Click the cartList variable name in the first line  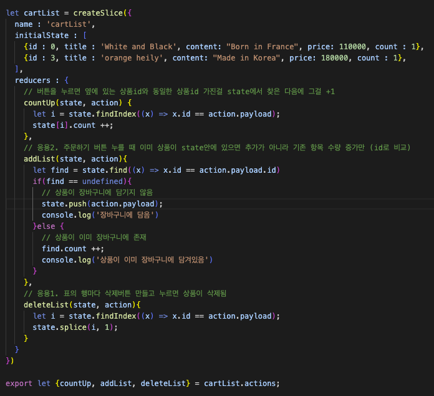click(x=42, y=13)
